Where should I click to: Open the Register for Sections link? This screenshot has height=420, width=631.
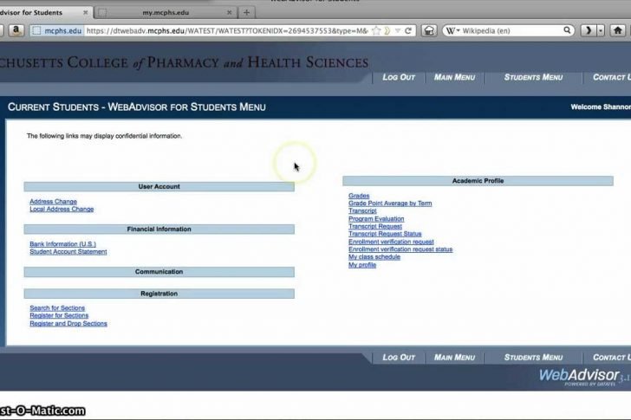[x=59, y=316]
